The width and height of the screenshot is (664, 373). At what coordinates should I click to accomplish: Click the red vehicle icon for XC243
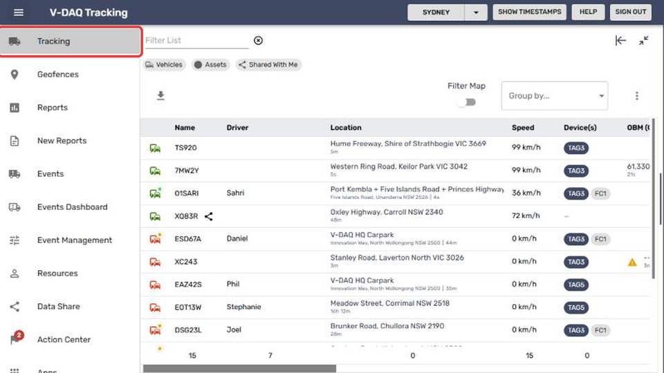[x=155, y=262]
